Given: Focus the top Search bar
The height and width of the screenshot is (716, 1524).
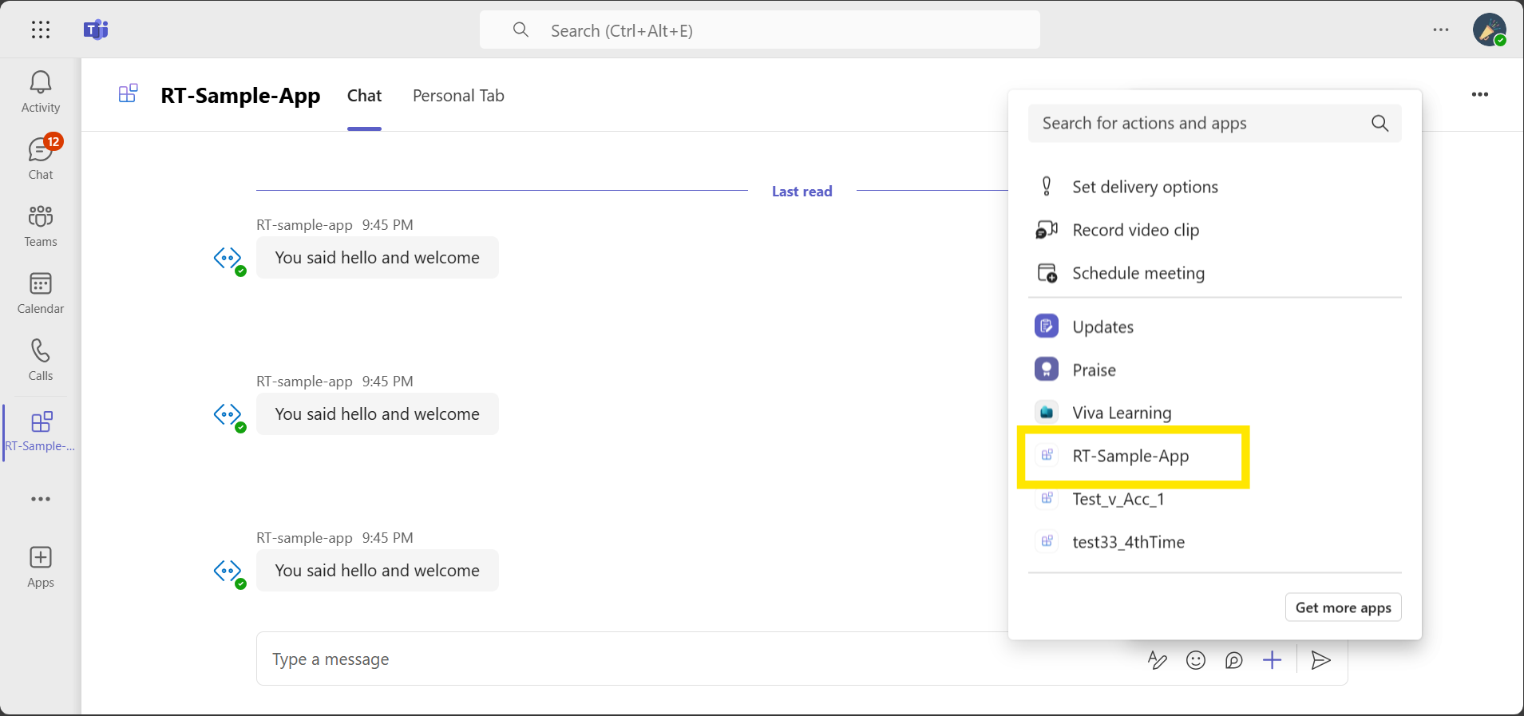Looking at the screenshot, I should (x=760, y=30).
